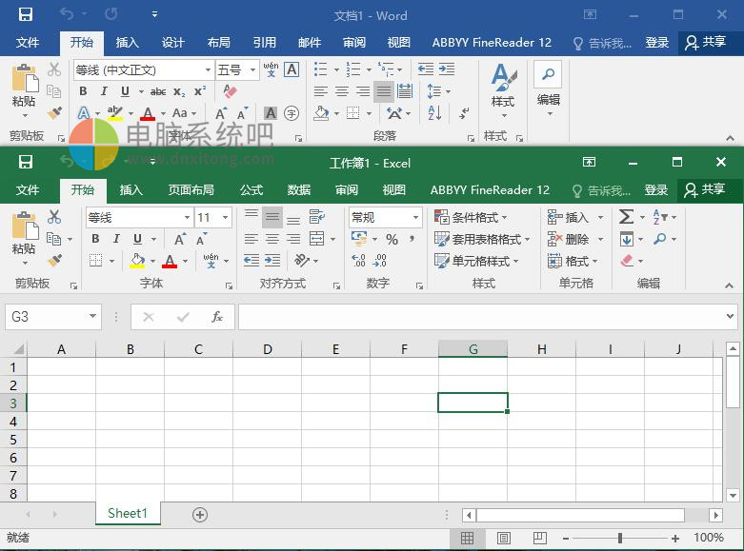Click the Word save icon
744x551 pixels.
(x=25, y=14)
